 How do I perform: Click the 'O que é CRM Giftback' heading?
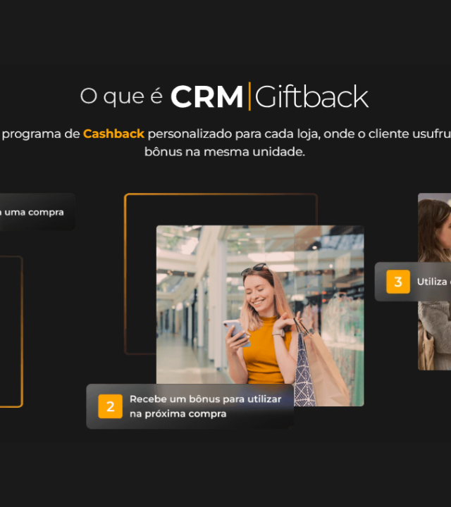[x=224, y=96]
